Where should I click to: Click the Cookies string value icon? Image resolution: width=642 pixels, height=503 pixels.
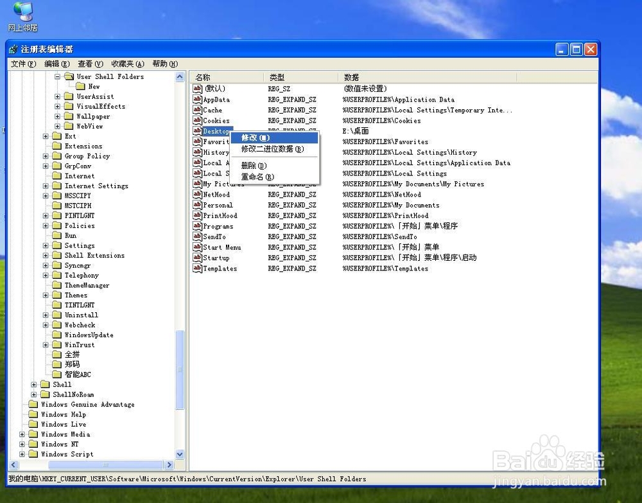[197, 120]
